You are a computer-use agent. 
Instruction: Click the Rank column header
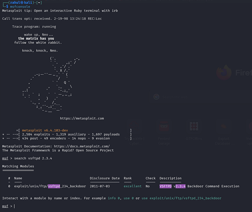[127, 178]
